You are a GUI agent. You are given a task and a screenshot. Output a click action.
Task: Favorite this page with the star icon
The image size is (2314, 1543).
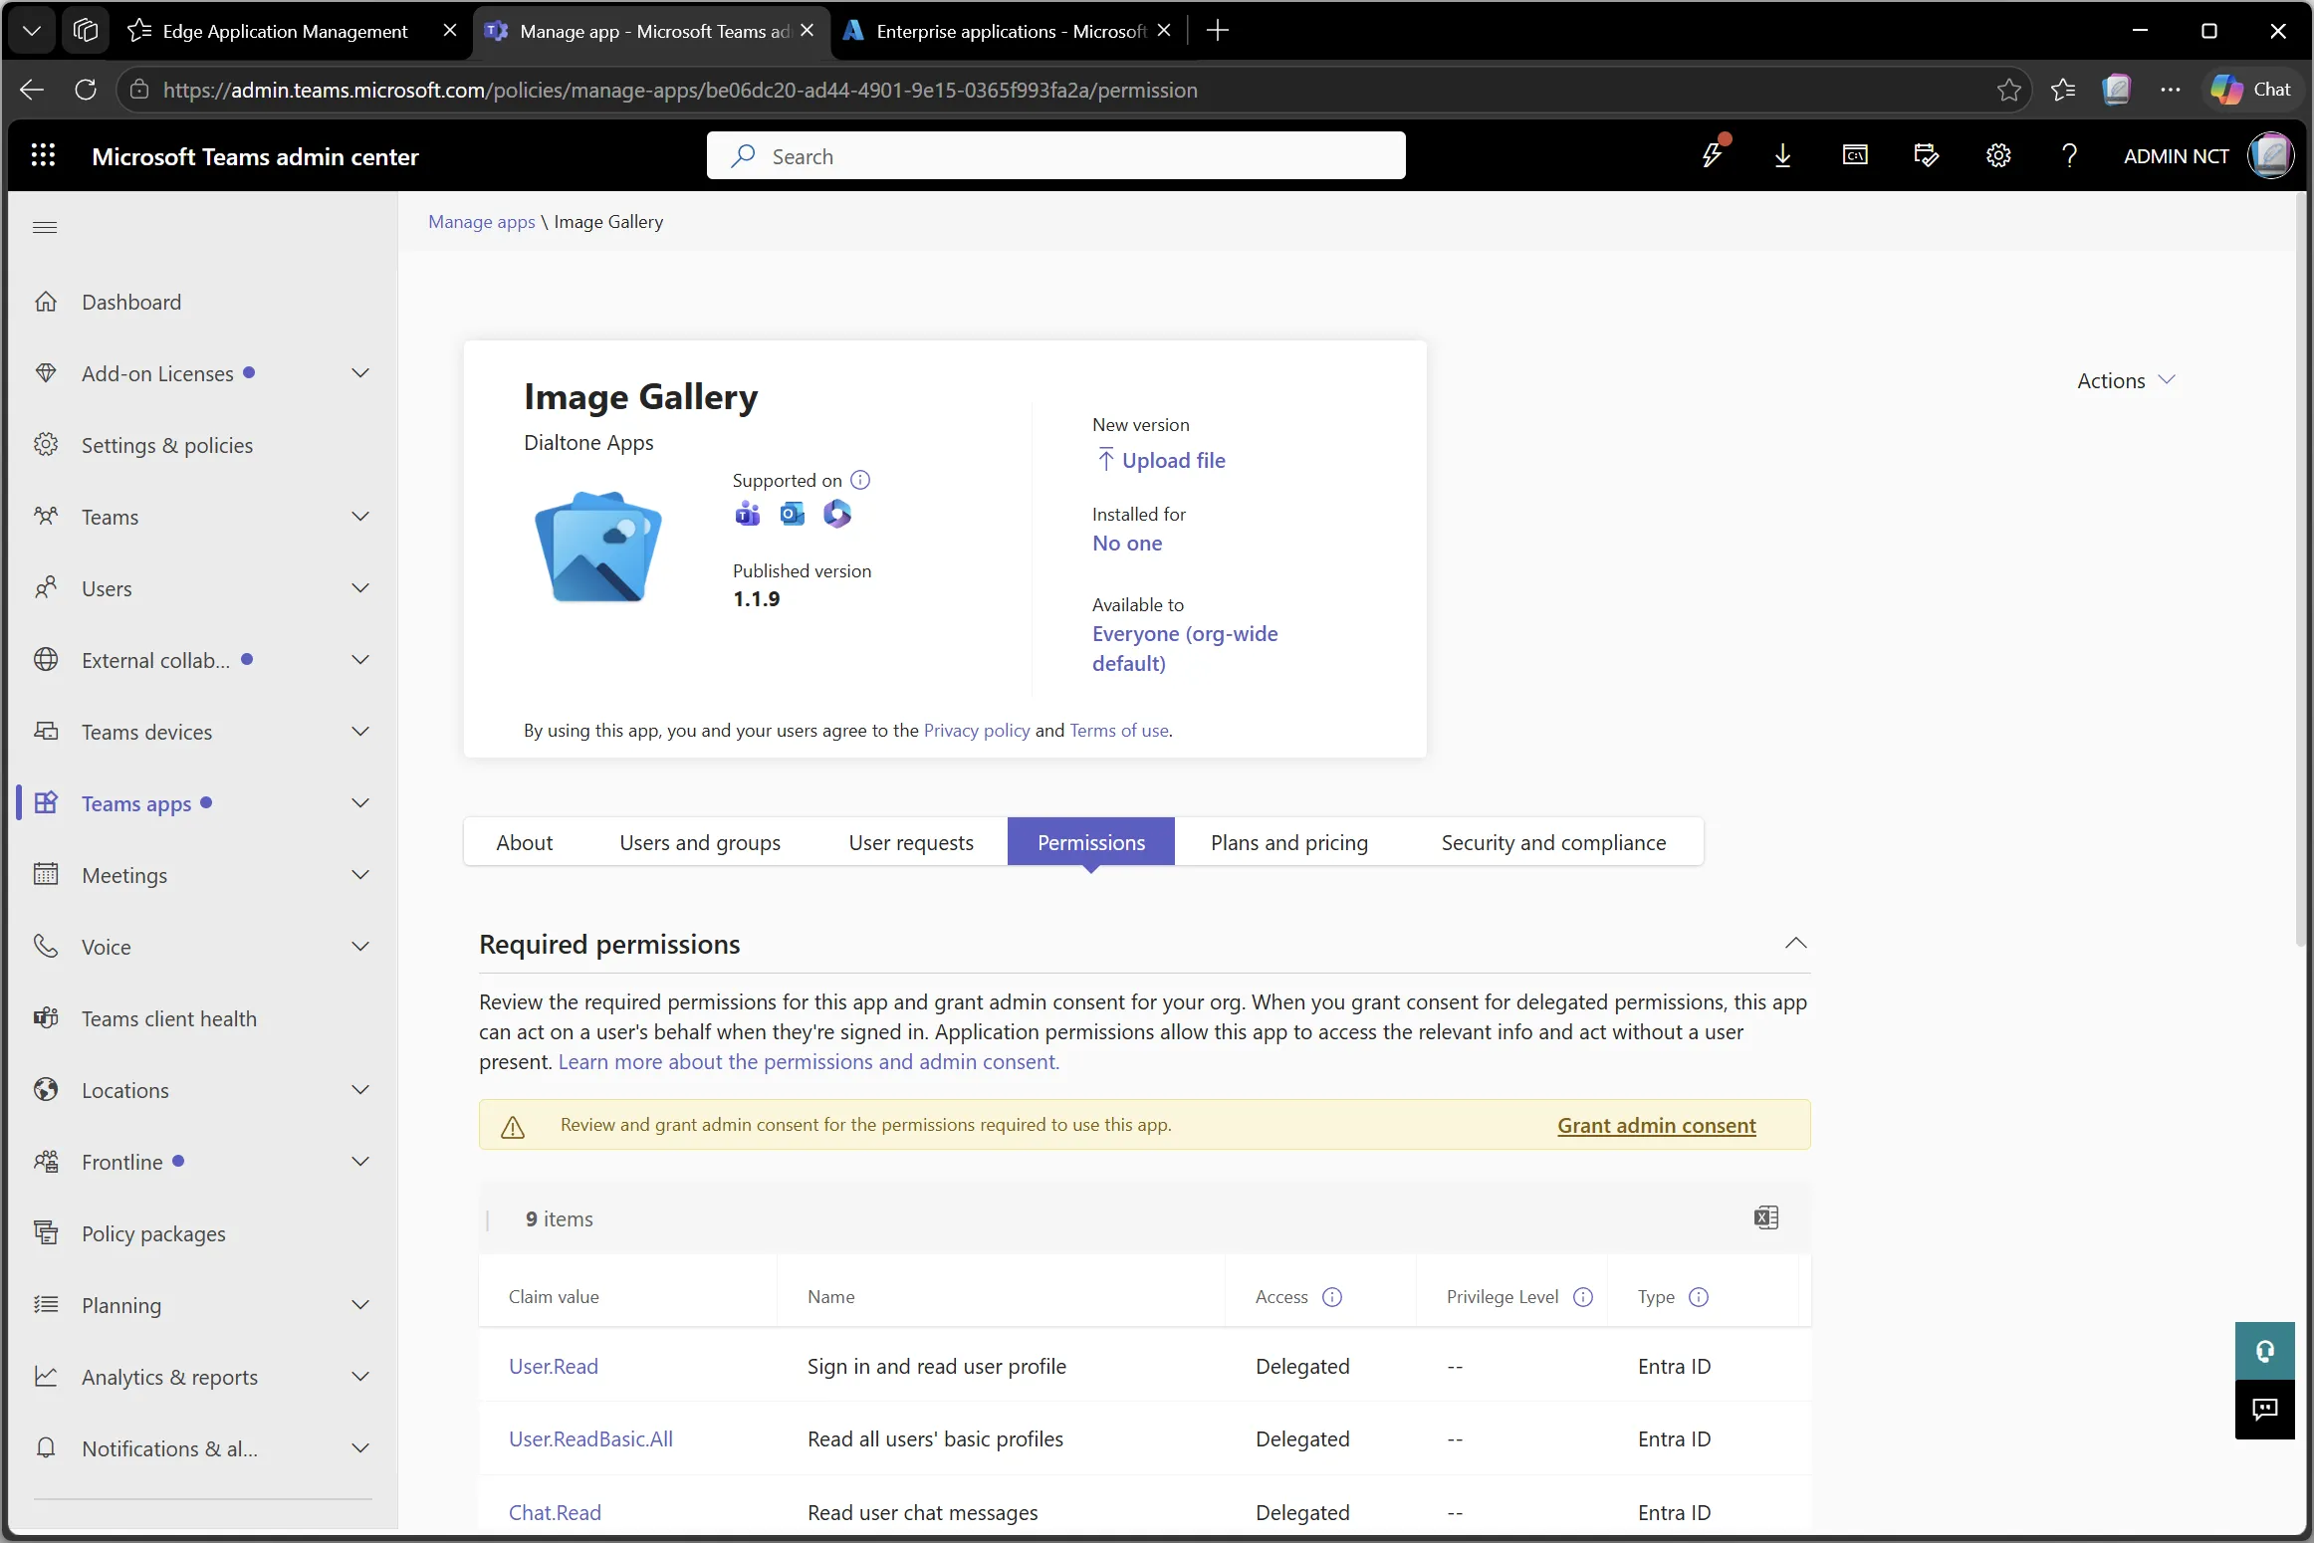[x=2009, y=90]
